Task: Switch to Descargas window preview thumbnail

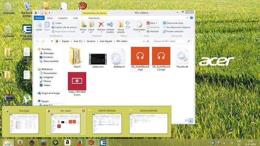Action: coord(24,123)
